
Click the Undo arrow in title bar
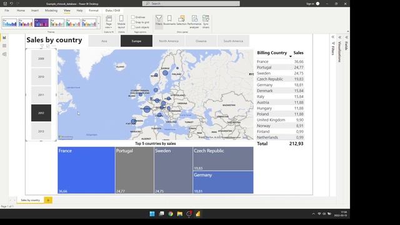11,4
